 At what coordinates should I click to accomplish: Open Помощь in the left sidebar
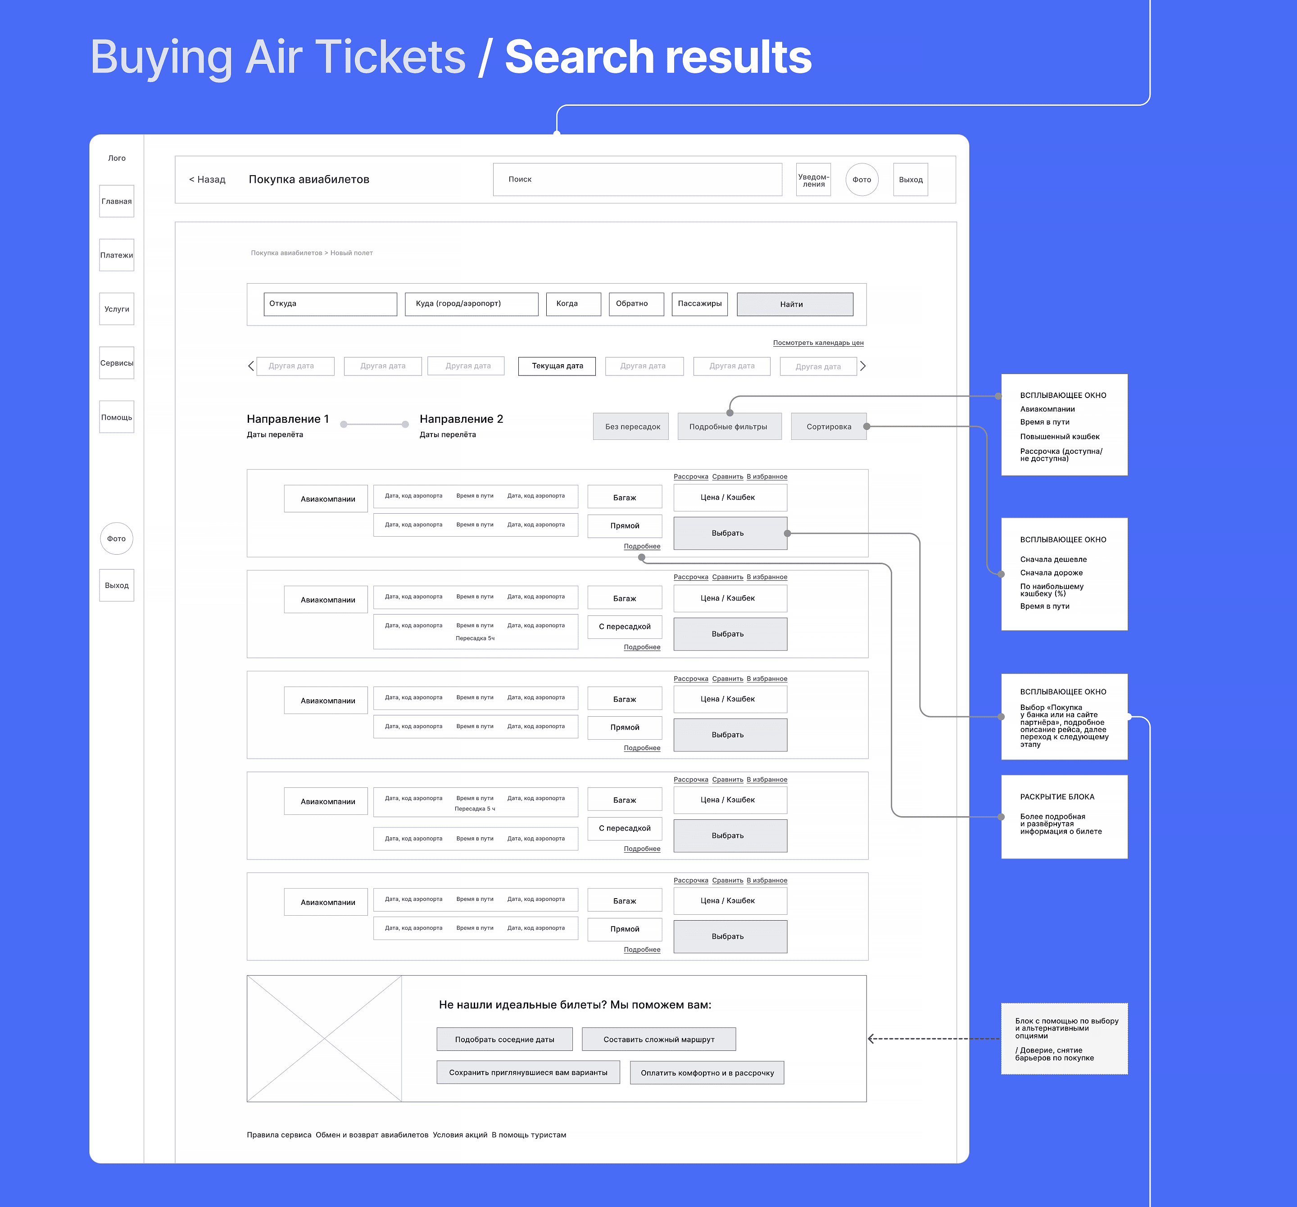(117, 417)
